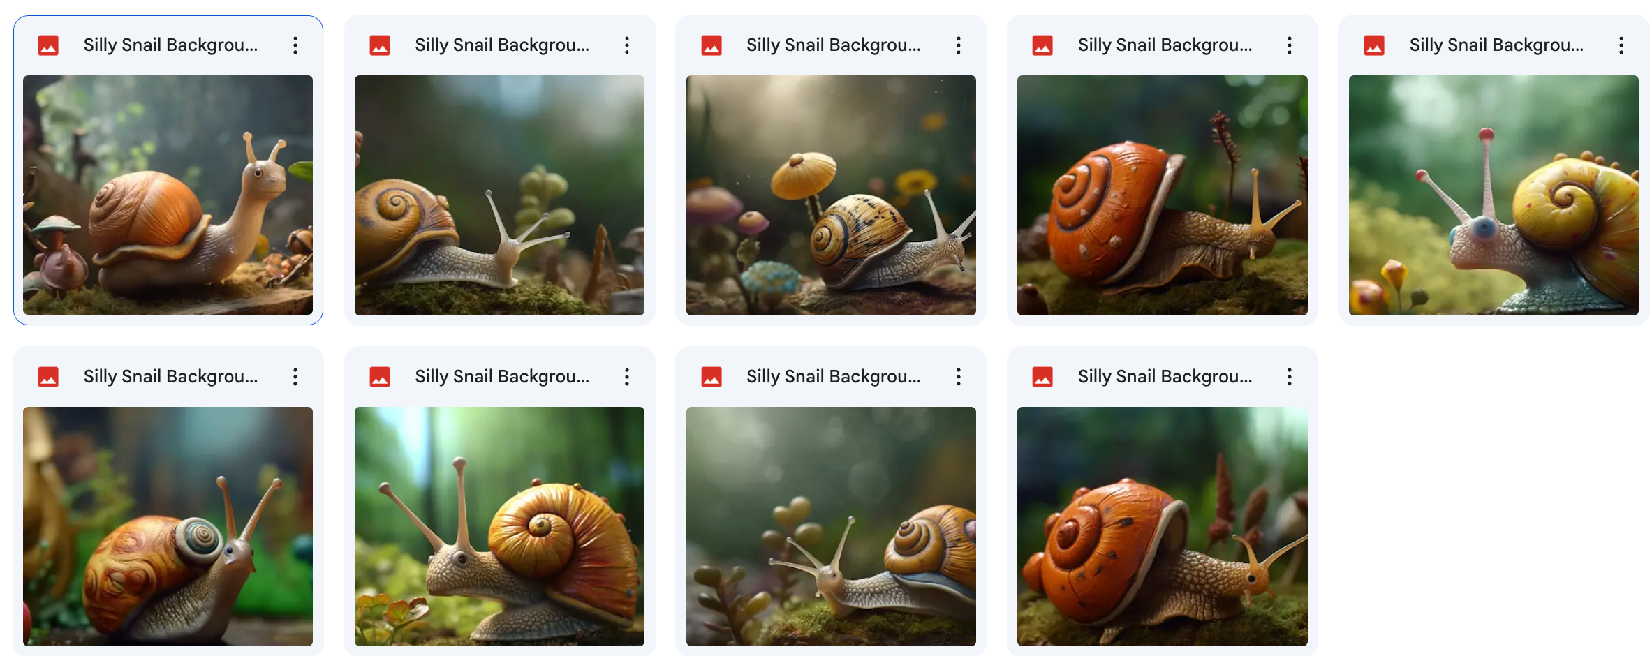Image resolution: width=1652 pixels, height=656 pixels.
Task: Select file title above the yellow mushroom snail
Action: [x=833, y=45]
